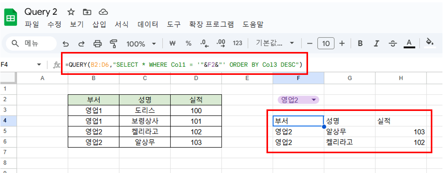This screenshot has height=173, width=444.
Task: Toggle italic formatting
Action: pos(376,43)
